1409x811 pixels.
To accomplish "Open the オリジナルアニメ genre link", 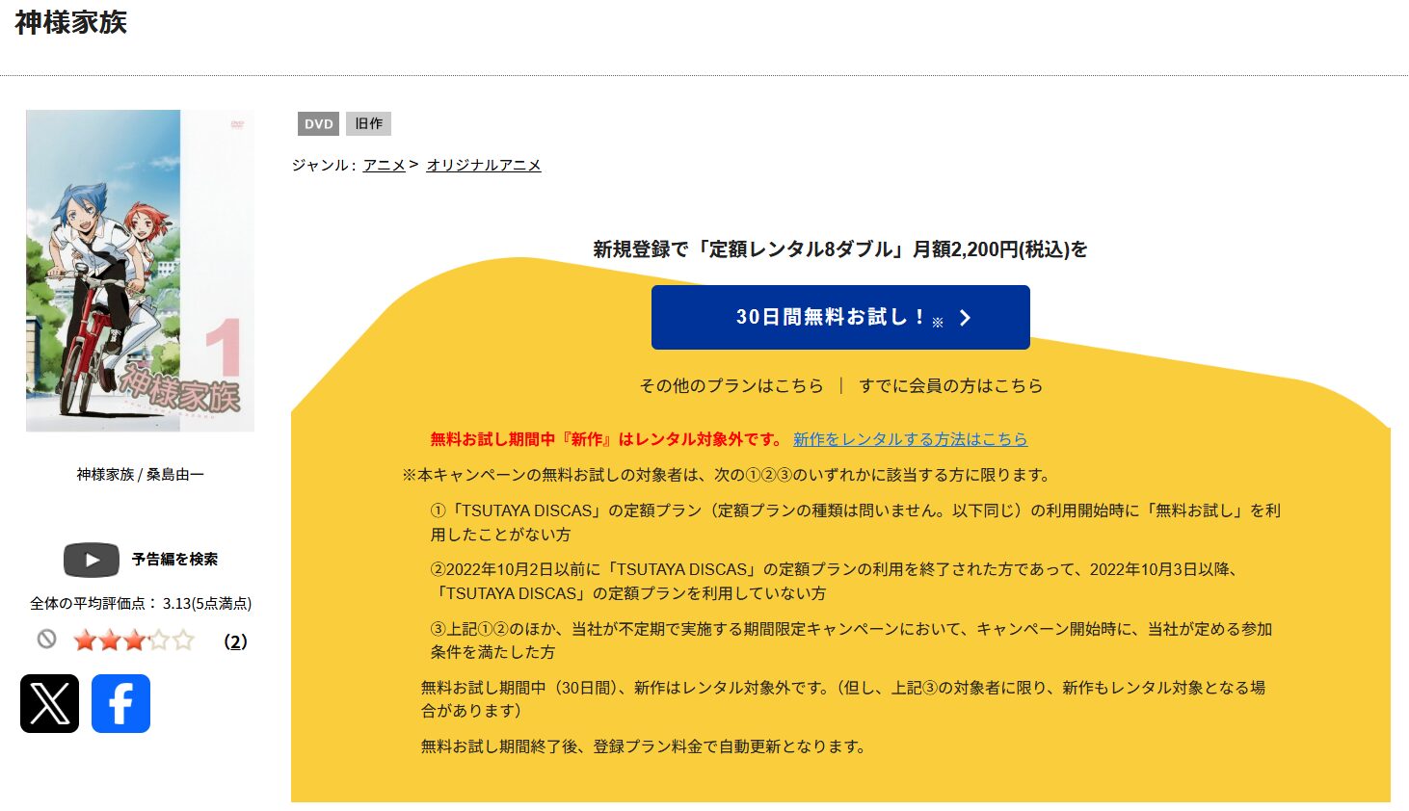I will point(484,165).
